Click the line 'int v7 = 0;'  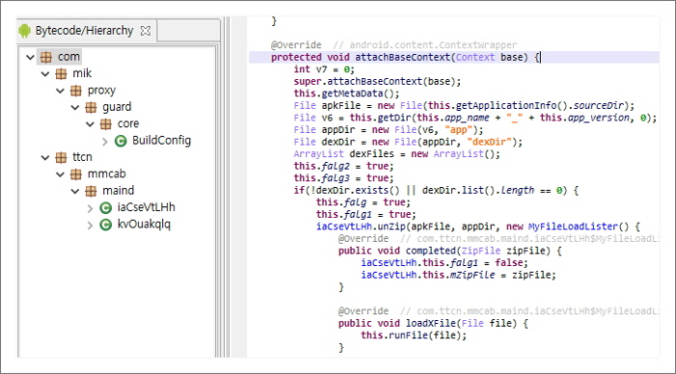pyautogui.click(x=324, y=69)
